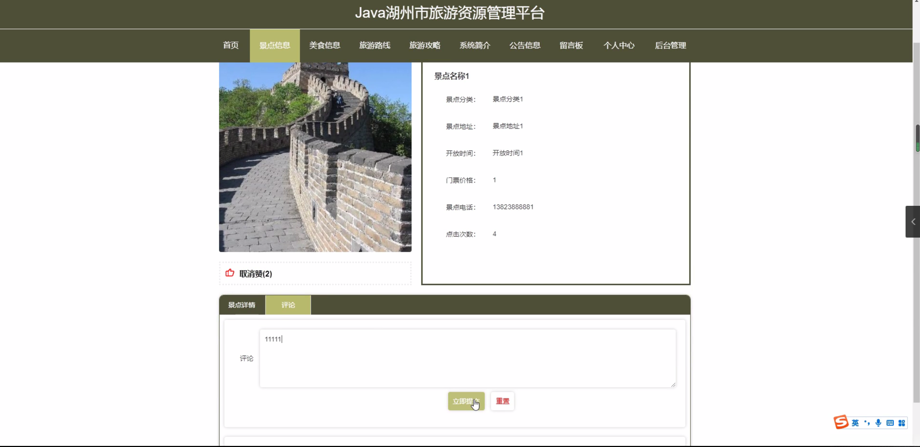Go to 美食信息 in navigation

[324, 45]
